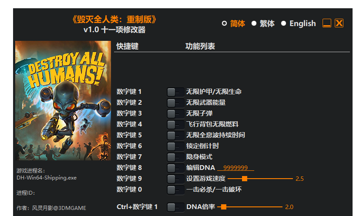
Task: Click hotkey label Ctrl+数字键 1
Action: coord(137,207)
